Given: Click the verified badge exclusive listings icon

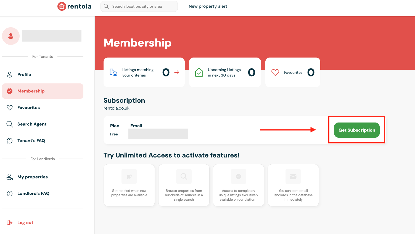Looking at the screenshot, I should [x=239, y=176].
